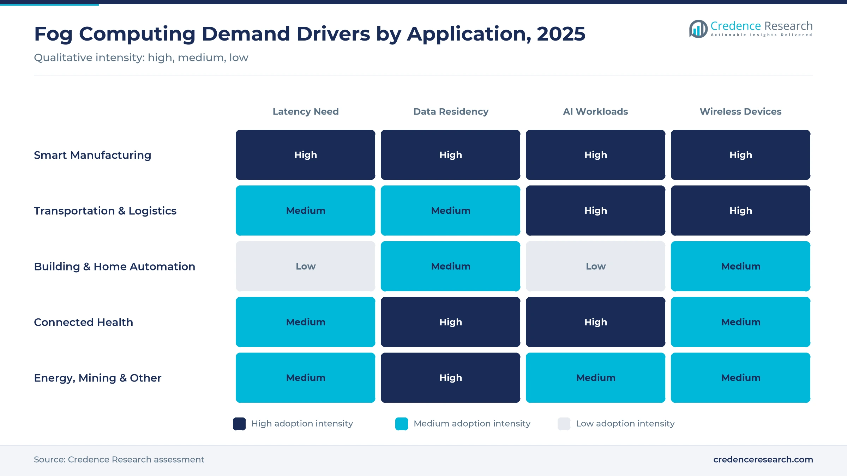Click the chart title Fog Computing Demand Drivers
Viewport: 847px width, 476px height.
tap(310, 34)
